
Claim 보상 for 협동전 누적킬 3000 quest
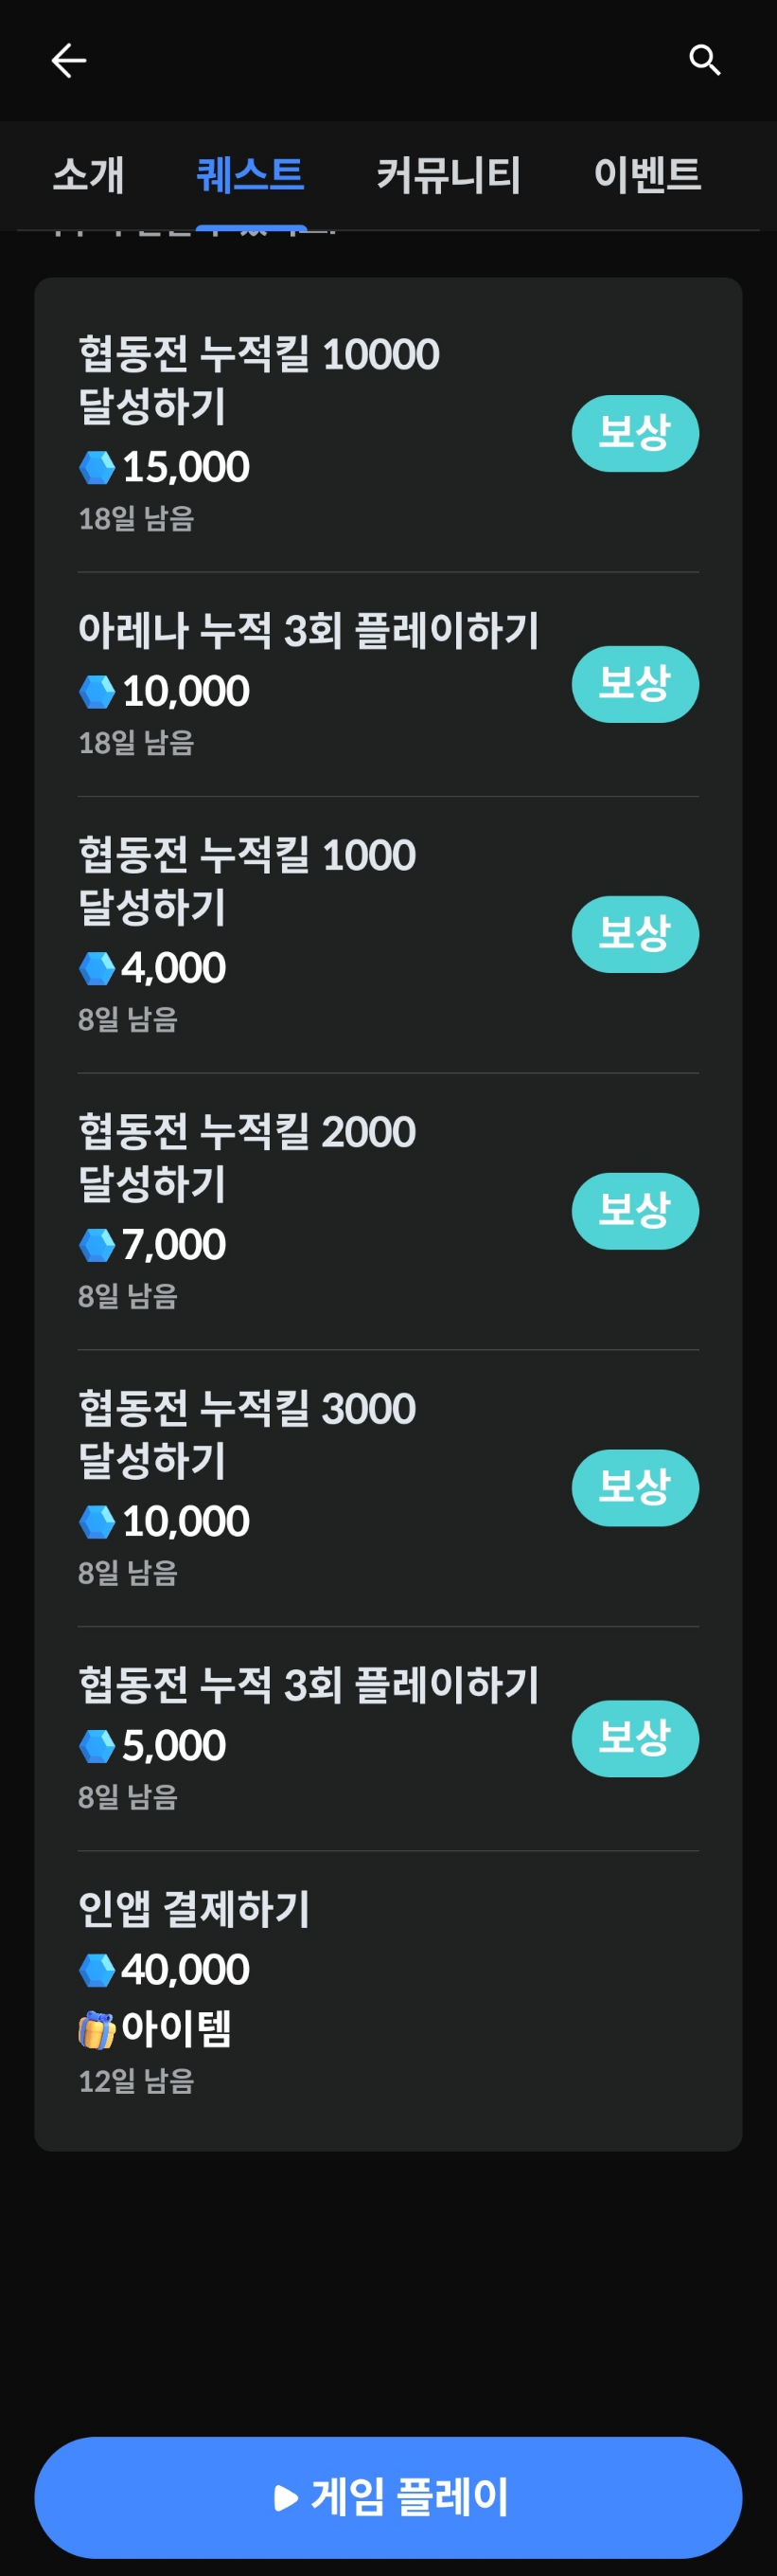pos(635,1488)
